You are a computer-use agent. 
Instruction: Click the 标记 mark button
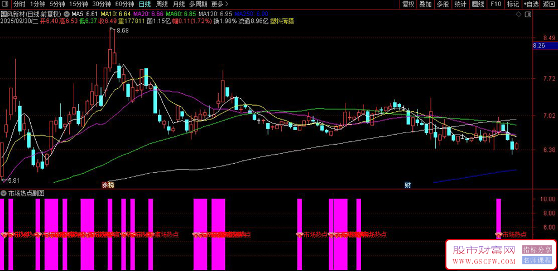coord(513,4)
